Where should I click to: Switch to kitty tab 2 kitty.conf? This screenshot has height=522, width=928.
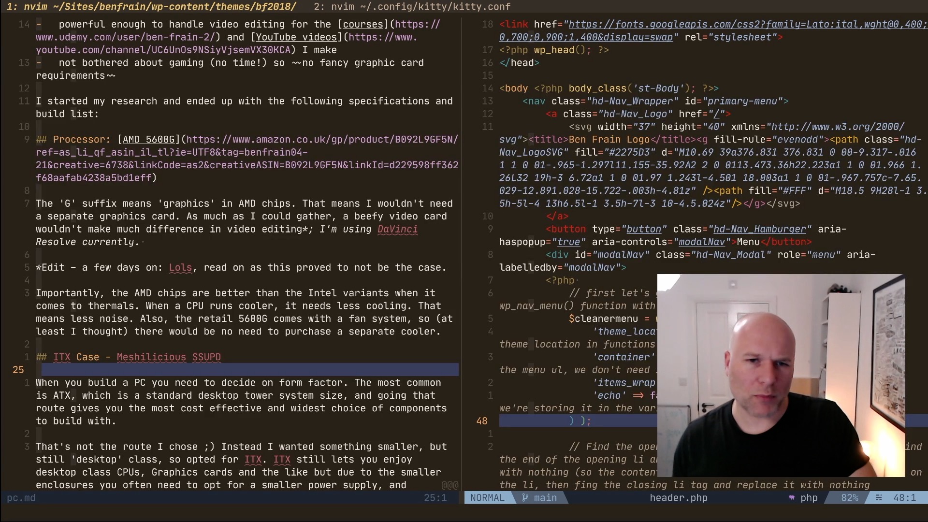pyautogui.click(x=412, y=7)
